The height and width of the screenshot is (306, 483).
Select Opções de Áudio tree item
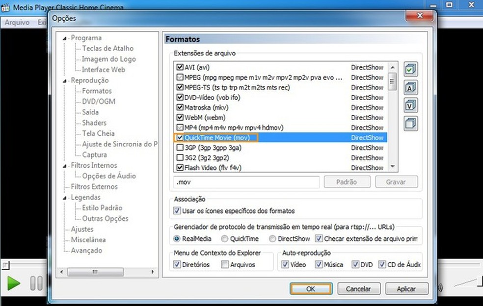109,176
